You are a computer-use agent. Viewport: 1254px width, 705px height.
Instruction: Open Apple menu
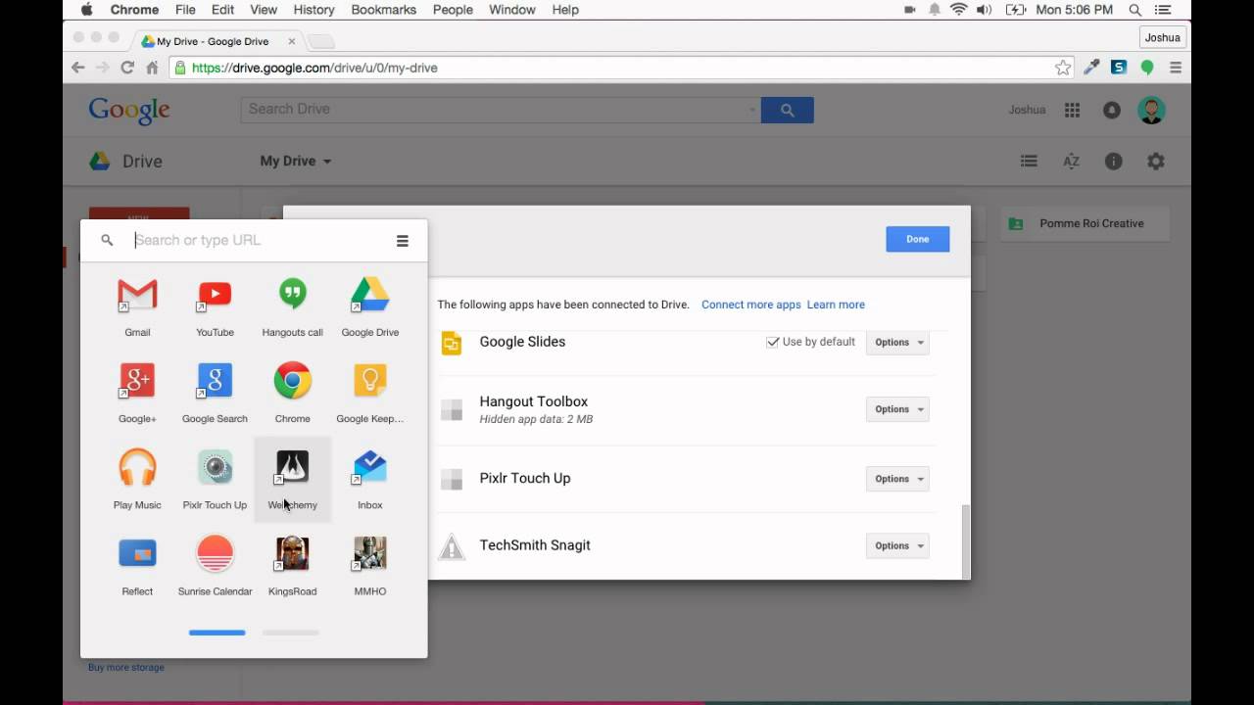[86, 10]
